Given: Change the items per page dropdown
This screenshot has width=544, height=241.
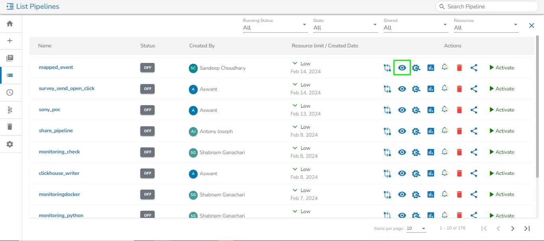Looking at the screenshot, I should tap(416, 229).
